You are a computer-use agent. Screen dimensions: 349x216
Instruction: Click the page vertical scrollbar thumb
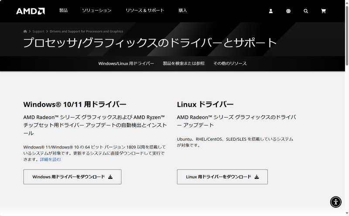click(x=347, y=36)
